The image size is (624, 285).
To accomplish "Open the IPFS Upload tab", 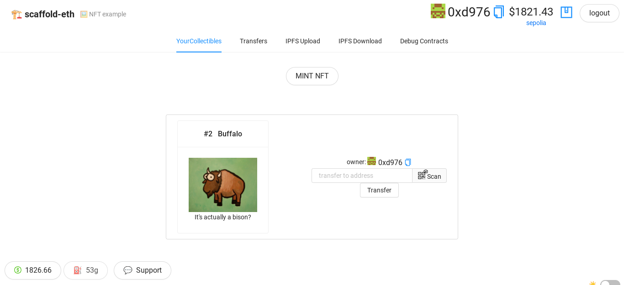I will pos(303,41).
